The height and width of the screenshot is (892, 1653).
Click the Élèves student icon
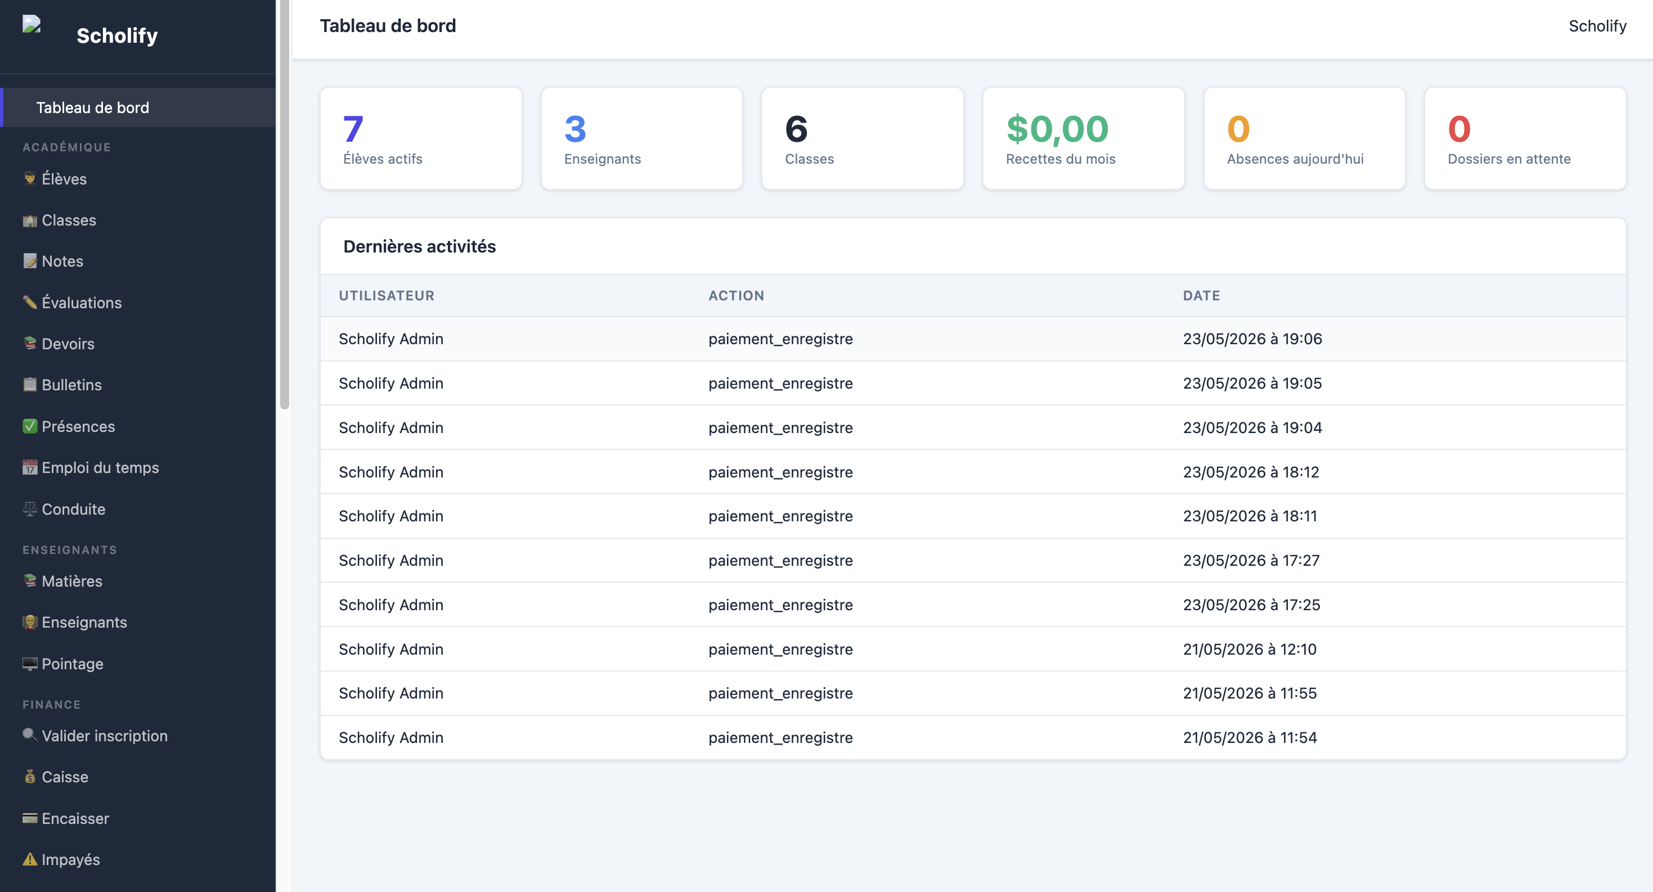[29, 178]
